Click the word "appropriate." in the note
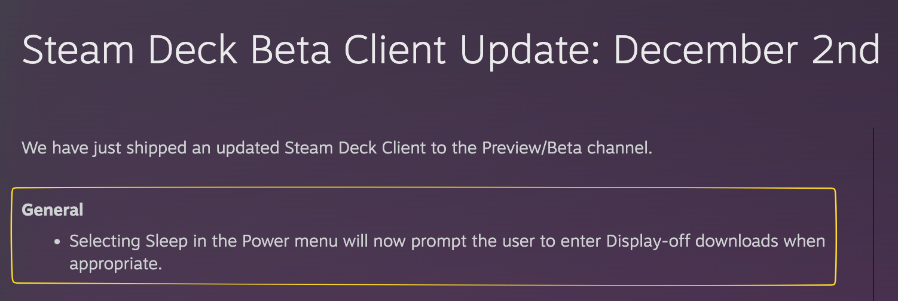This screenshot has height=301, width=898. [116, 263]
